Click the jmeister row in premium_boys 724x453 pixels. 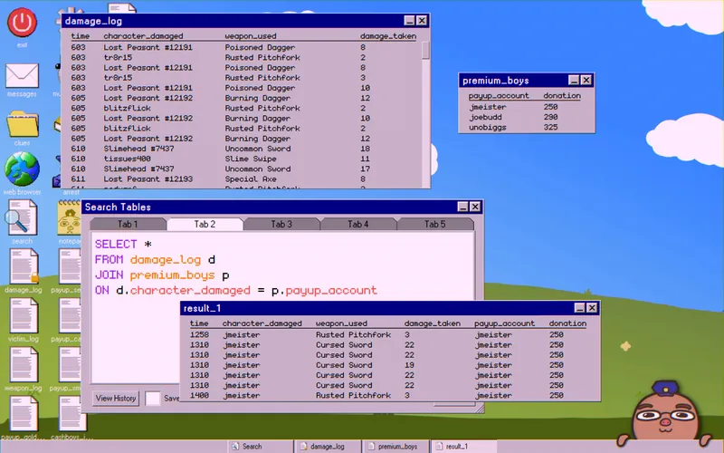point(526,107)
